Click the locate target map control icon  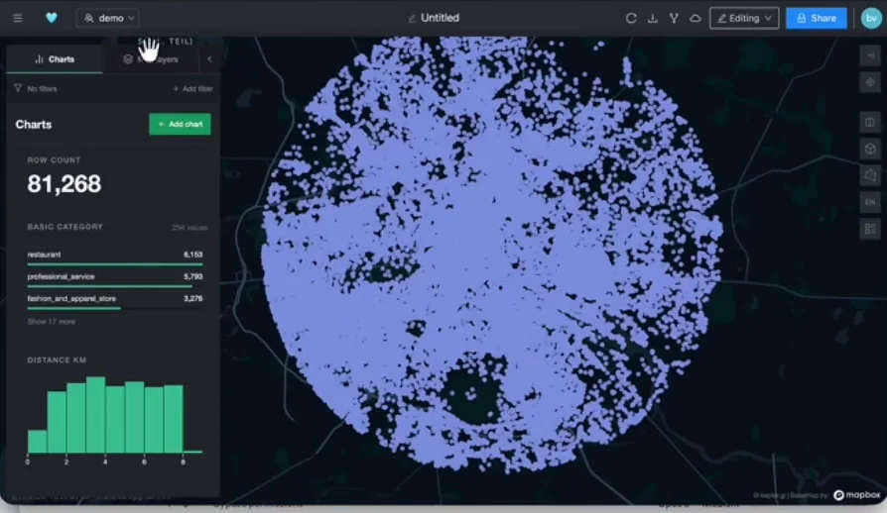point(870,82)
